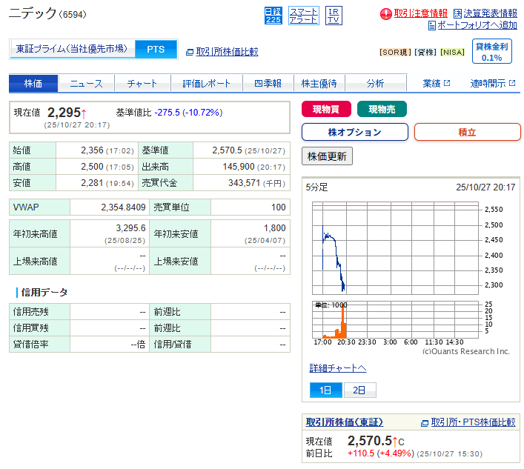
Task: Open 決算発表情報 link
Action: pyautogui.click(x=490, y=13)
